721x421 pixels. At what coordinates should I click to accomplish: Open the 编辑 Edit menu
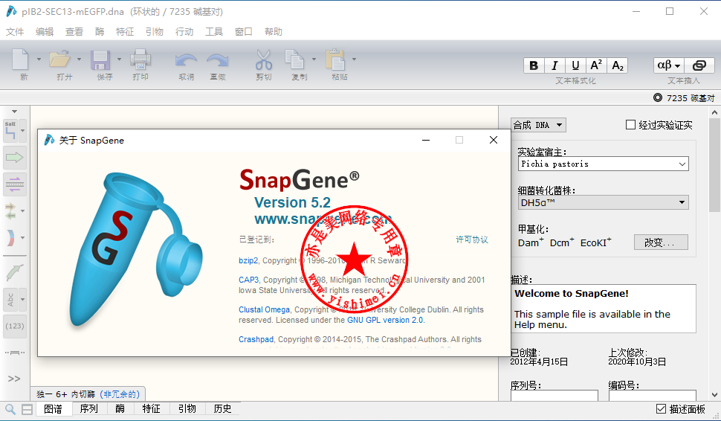(x=45, y=32)
